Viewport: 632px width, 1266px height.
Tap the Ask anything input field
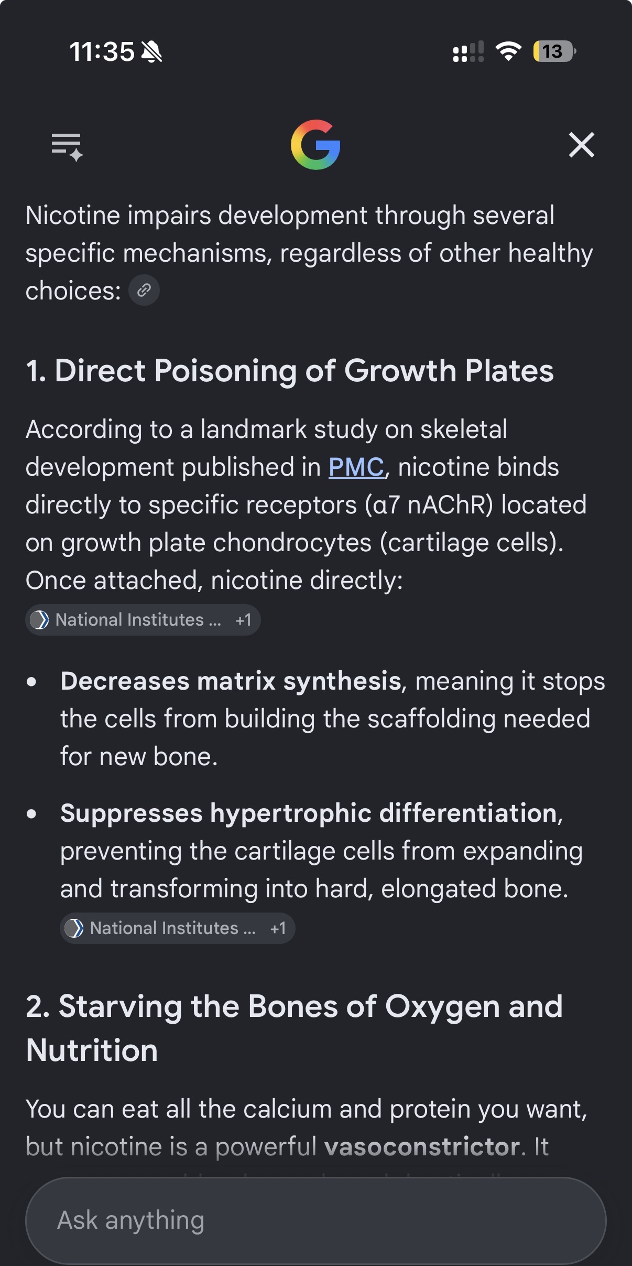pyautogui.click(x=315, y=1221)
